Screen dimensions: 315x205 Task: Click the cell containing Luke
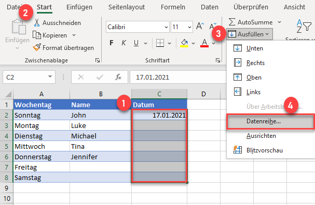(101, 125)
